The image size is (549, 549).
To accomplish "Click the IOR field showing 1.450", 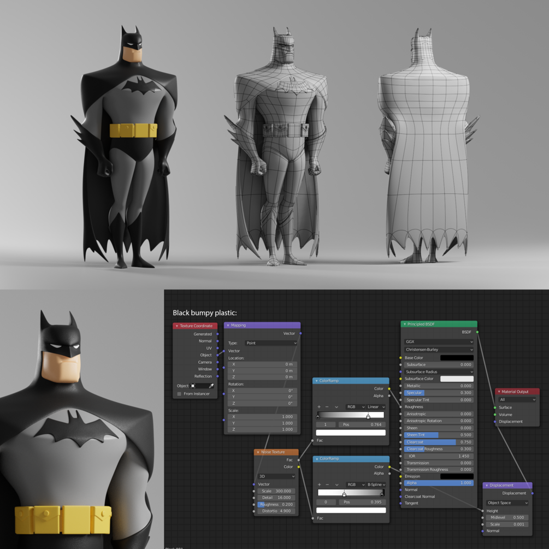I will (x=439, y=456).
